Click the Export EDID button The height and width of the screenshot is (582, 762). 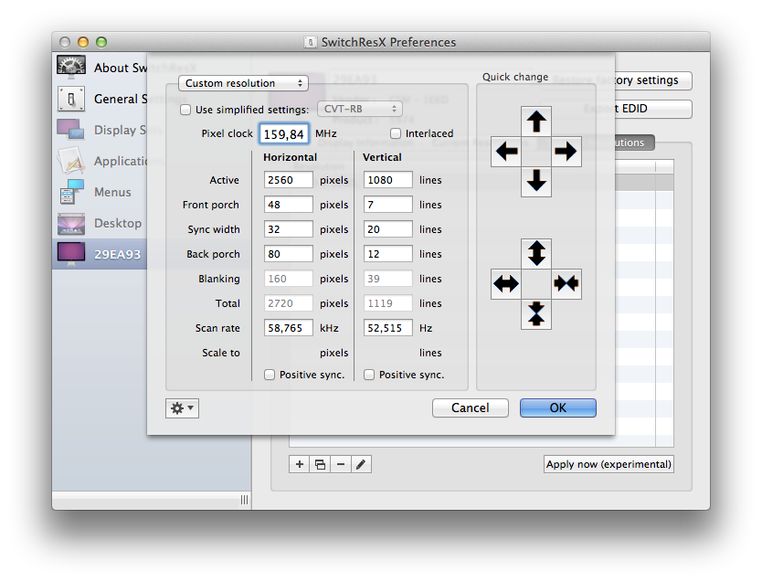pos(652,109)
